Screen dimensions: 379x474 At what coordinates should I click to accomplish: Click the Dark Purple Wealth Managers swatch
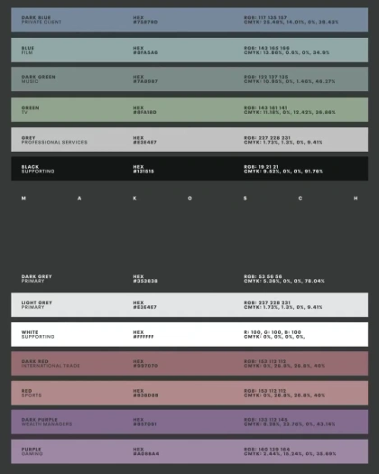189,422
